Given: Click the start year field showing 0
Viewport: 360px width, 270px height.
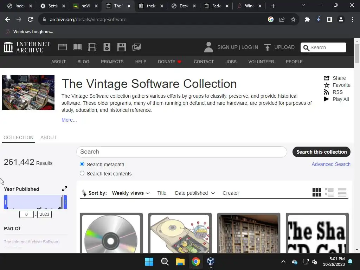Looking at the screenshot, I should [x=26, y=214].
